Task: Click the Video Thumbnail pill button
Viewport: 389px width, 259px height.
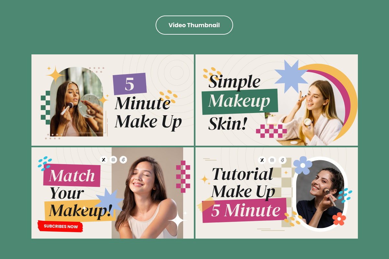Action: click(194, 25)
